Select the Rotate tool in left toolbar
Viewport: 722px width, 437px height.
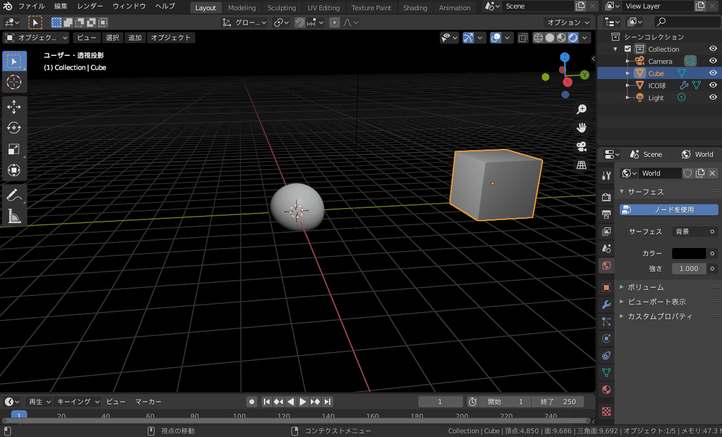(13, 128)
